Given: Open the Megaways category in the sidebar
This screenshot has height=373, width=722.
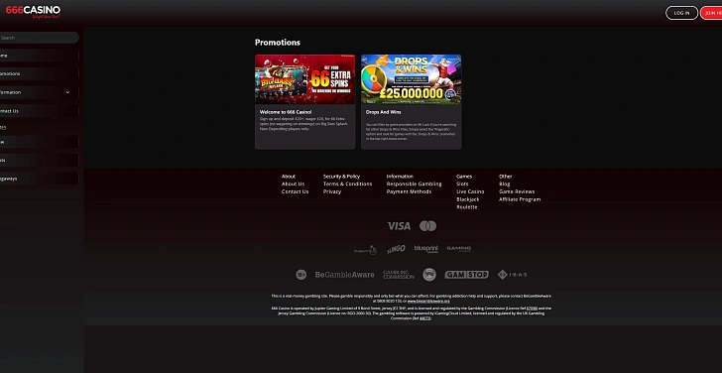Looking at the screenshot, I should (x=39, y=179).
